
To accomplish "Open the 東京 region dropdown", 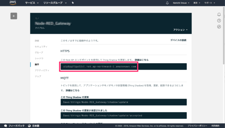I will pyautogui.click(x=197, y=3).
